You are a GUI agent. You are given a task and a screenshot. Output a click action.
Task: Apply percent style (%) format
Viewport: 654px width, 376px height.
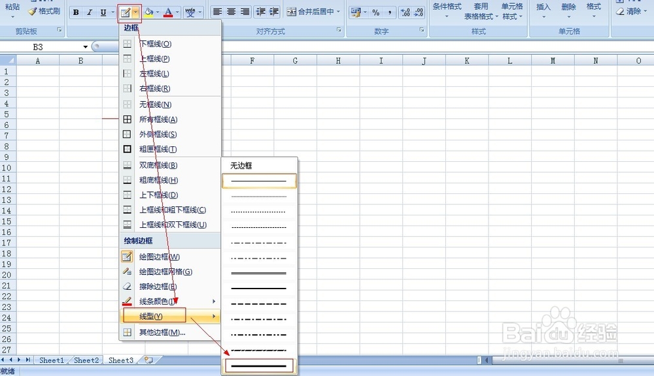coord(376,12)
